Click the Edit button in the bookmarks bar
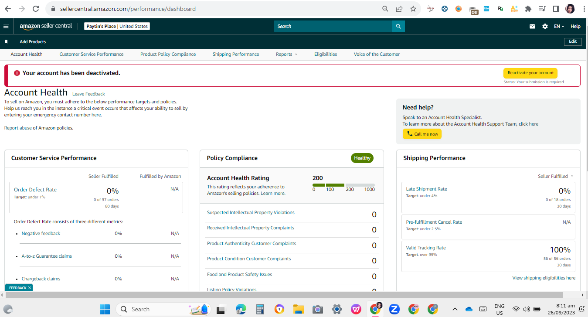Image resolution: width=588 pixels, height=317 pixels. [573, 41]
